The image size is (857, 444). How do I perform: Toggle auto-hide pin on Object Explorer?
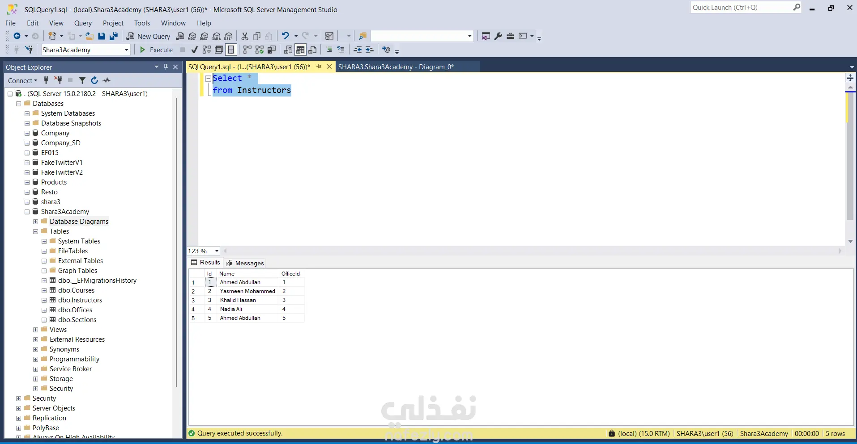click(x=166, y=67)
